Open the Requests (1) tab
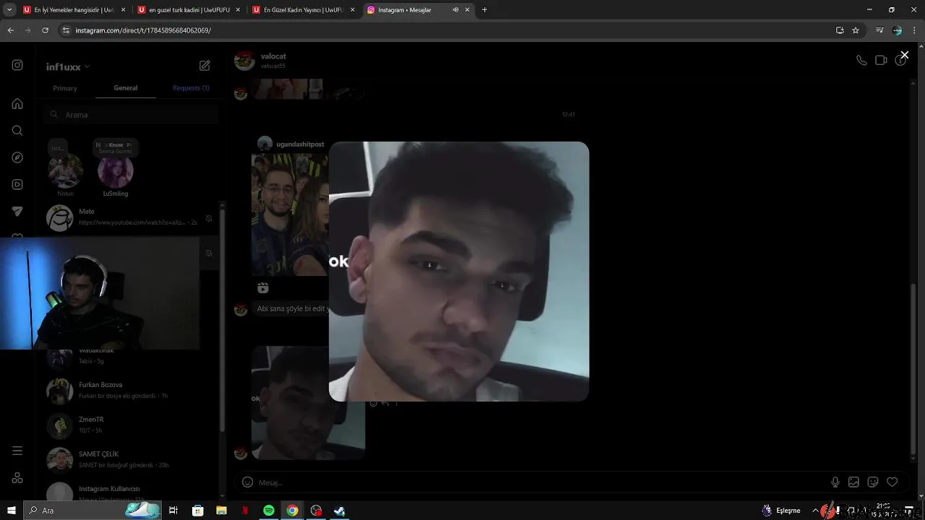 coord(191,88)
